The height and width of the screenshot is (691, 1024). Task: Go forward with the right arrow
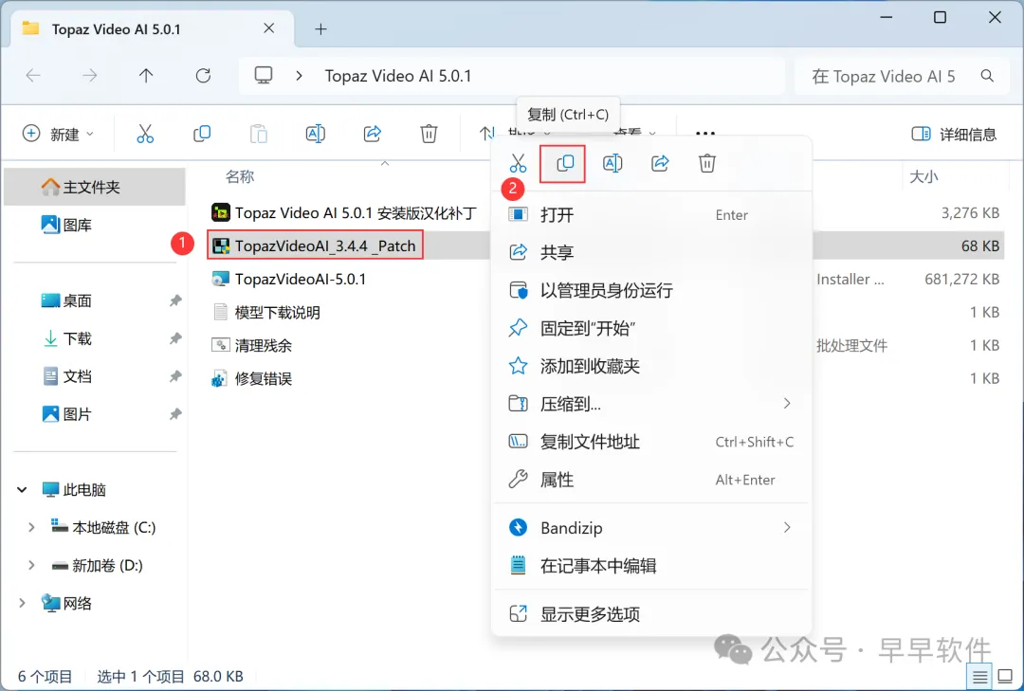[89, 76]
